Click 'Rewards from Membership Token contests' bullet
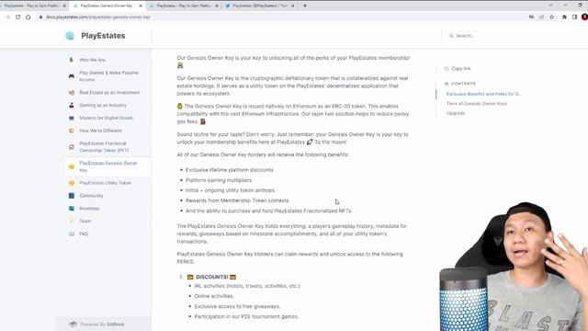 click(x=237, y=200)
